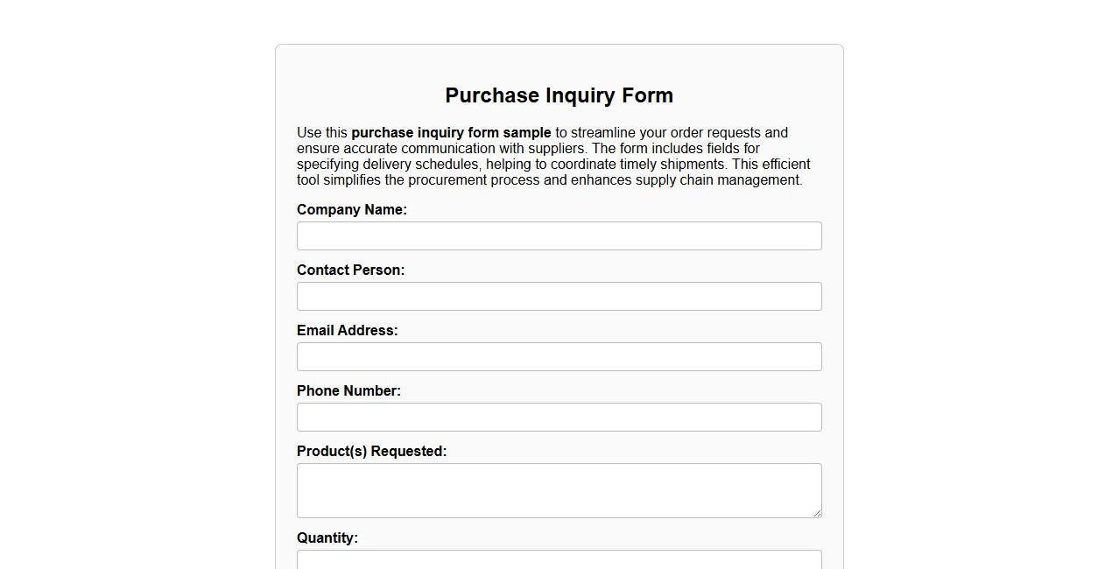This screenshot has height=569, width=1119.
Task: Click the 'Phone Number:' label
Action: 348,390
